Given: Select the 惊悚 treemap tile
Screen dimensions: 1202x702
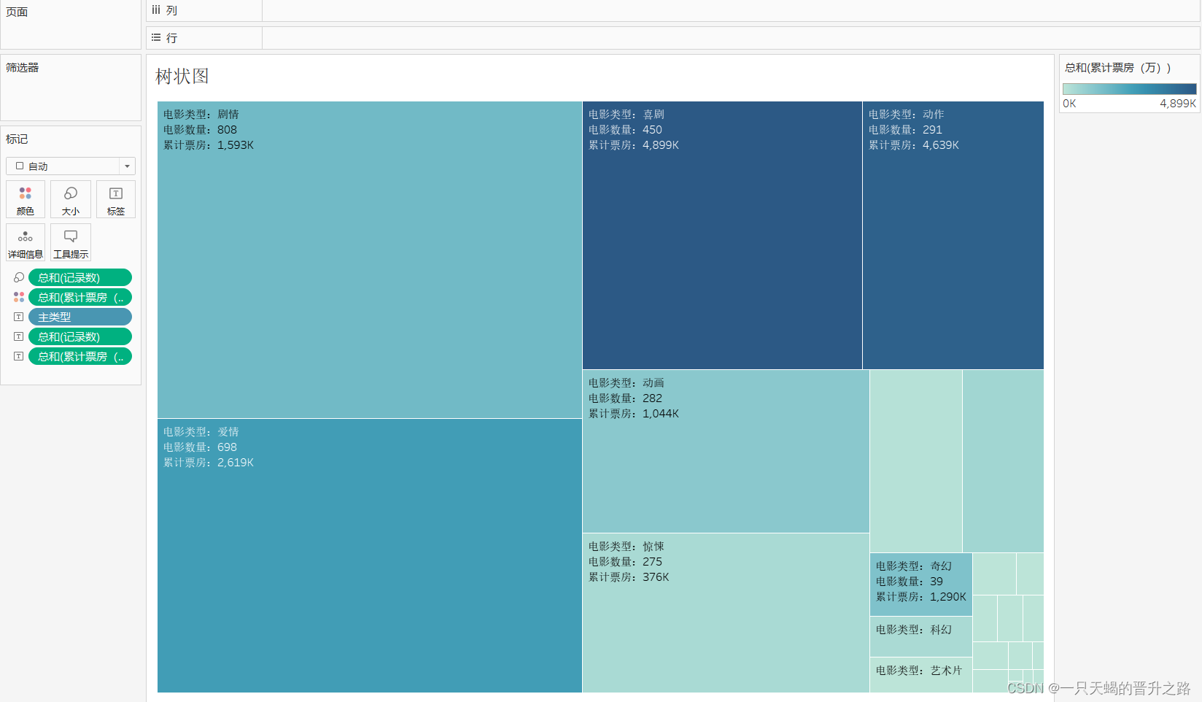Looking at the screenshot, I should 726,613.
